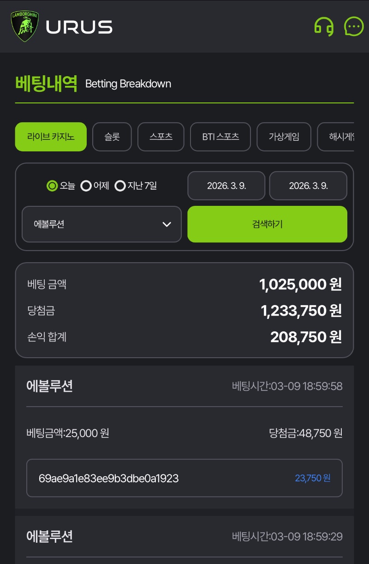Click the Lamborghini shield logo
The height and width of the screenshot is (564, 369).
pyautogui.click(x=24, y=26)
